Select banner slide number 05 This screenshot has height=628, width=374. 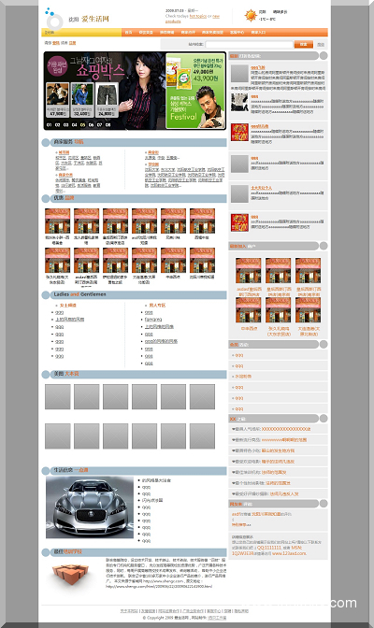click(x=82, y=125)
